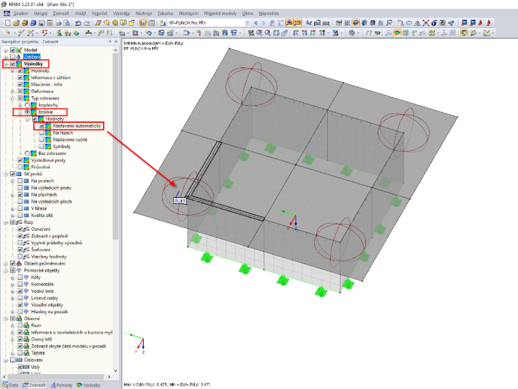Uncheck the Výsledkové pruty checkbox
Screen dimensions: 518x389
pyautogui.click(x=20, y=160)
